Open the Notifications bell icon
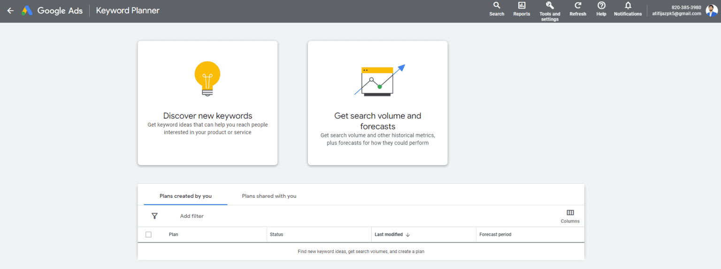Screen dimensions: 721x269 628,6
